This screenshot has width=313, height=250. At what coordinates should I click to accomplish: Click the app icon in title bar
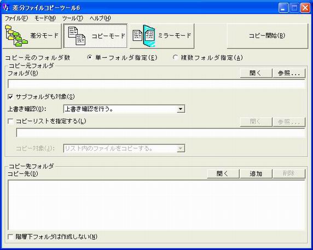pyautogui.click(x=7, y=8)
